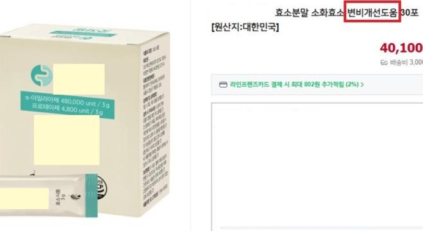Image resolution: width=423 pixels, height=231 pixels.
Task: Click the 40,100 red price
Action: point(401,48)
